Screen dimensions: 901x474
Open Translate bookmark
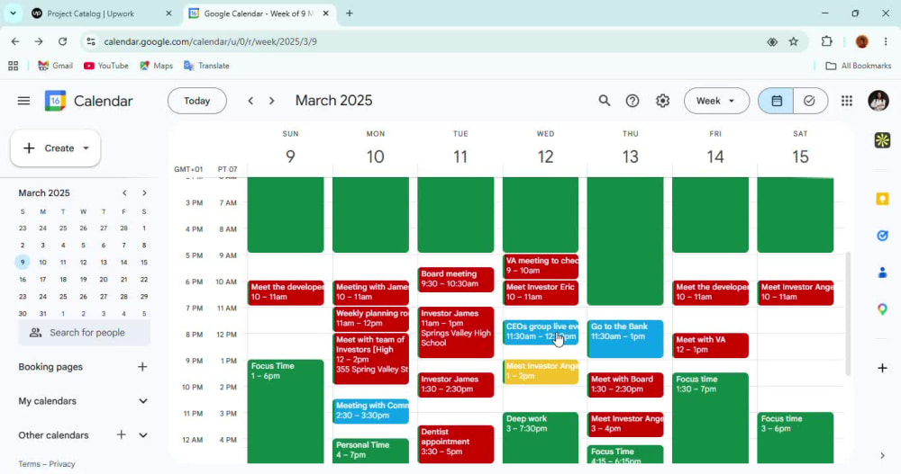click(x=206, y=66)
